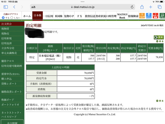165x124 pixels.
Task: Click the green ログアウト icon
Action: 162,16
